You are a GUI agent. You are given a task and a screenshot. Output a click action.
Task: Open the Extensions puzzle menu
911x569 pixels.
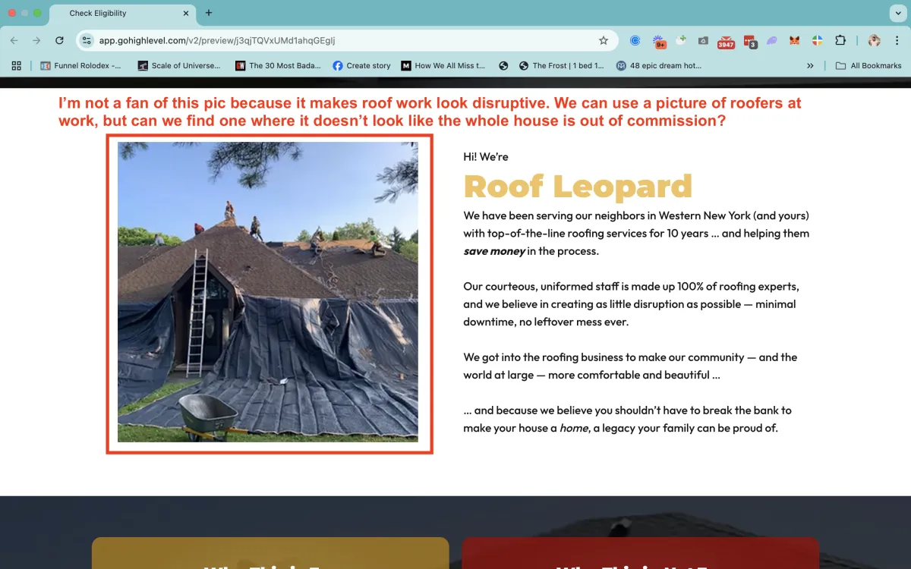click(x=840, y=40)
